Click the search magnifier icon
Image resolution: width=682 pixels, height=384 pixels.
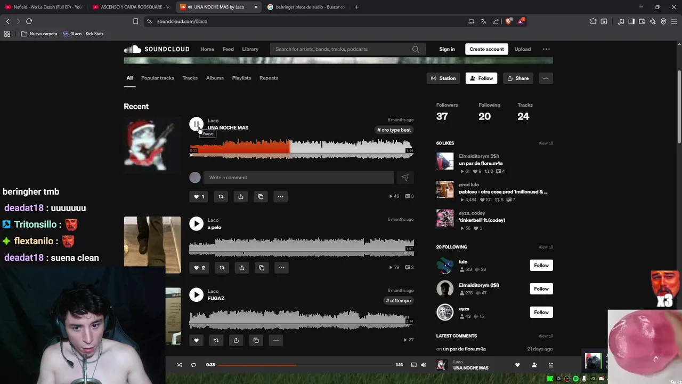tap(416, 49)
